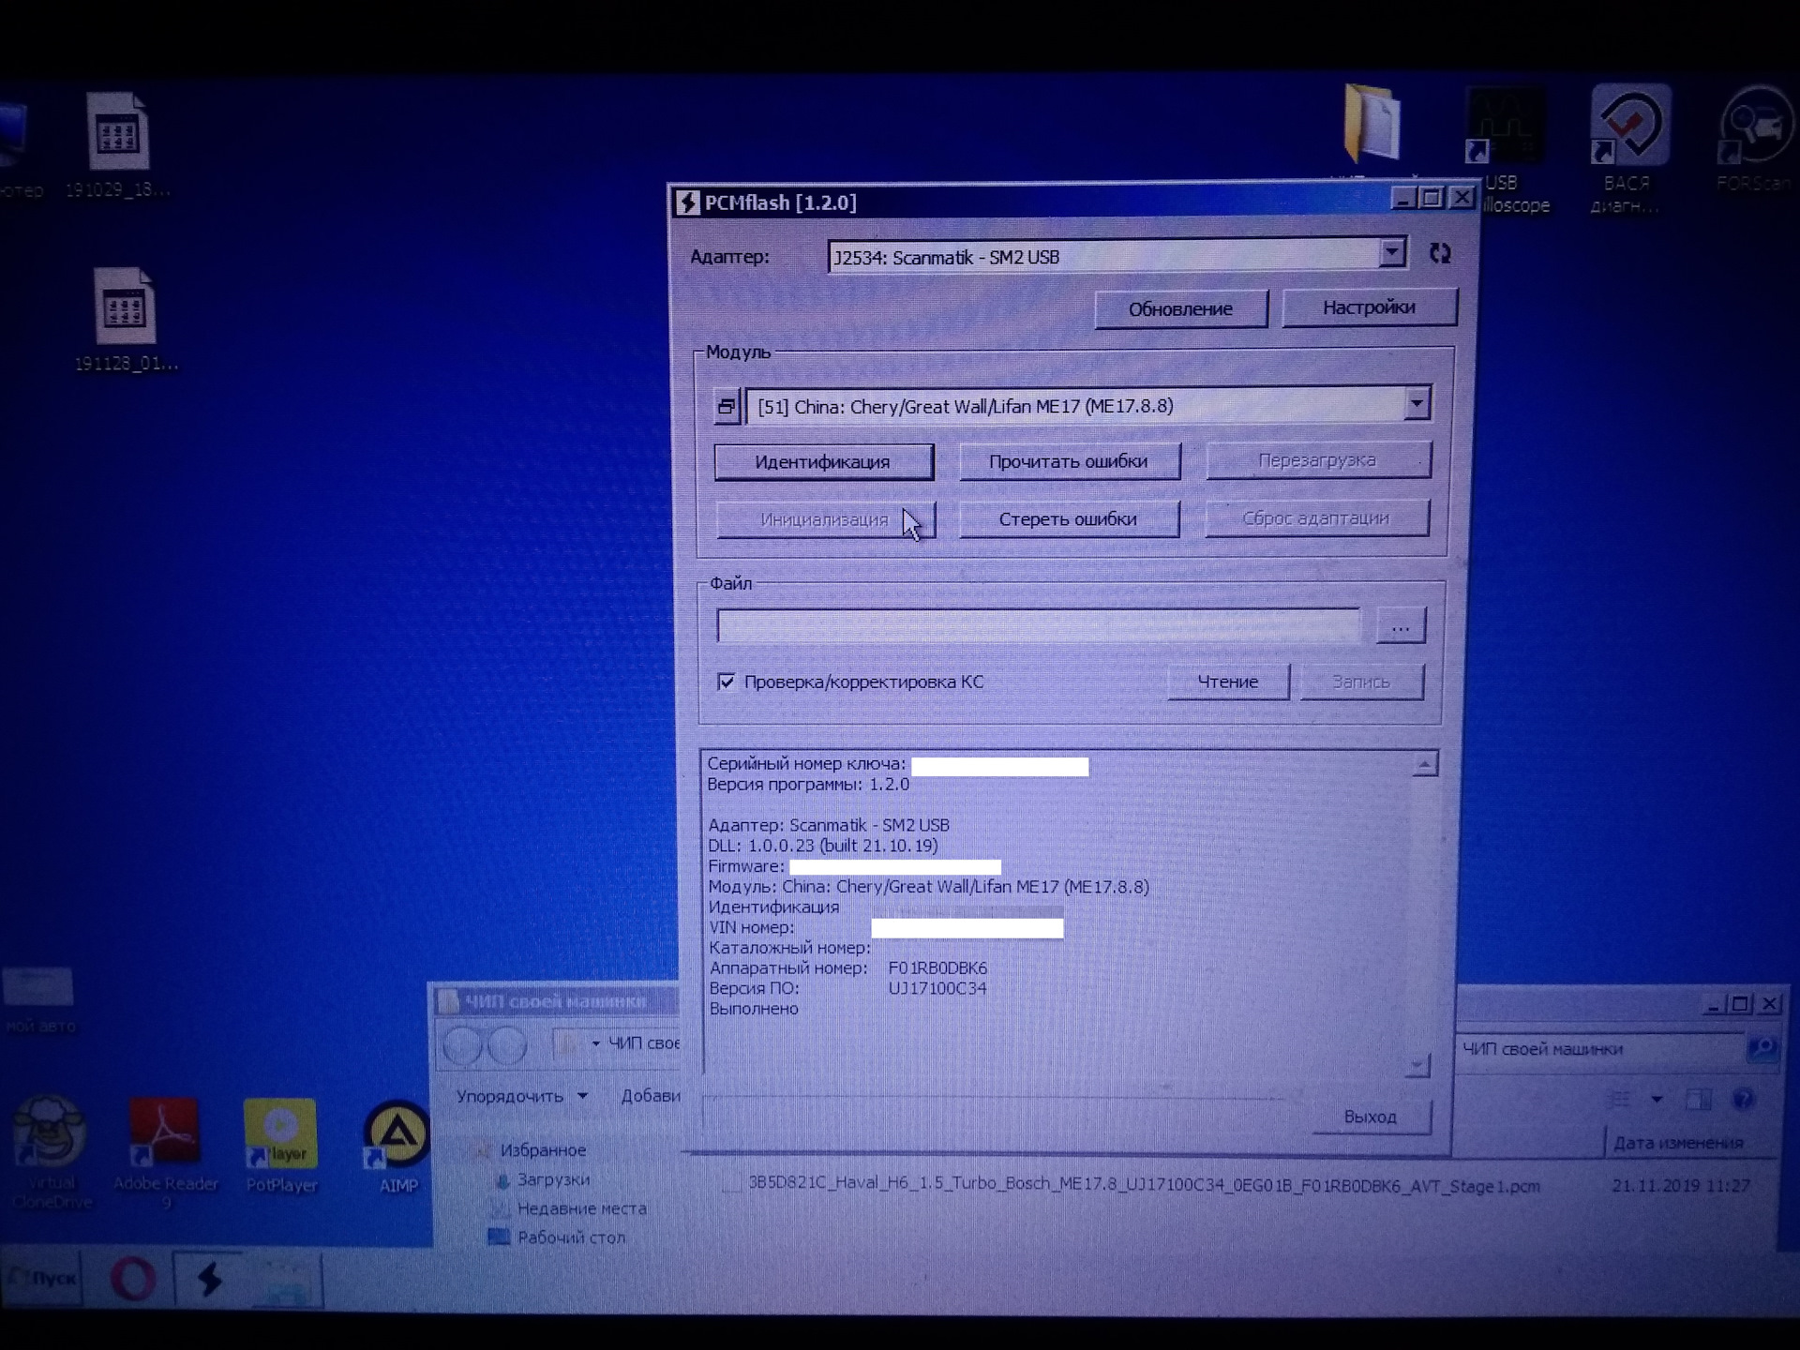Click Стереть ошибки button
This screenshot has width=1800, height=1350.
coord(1068,518)
